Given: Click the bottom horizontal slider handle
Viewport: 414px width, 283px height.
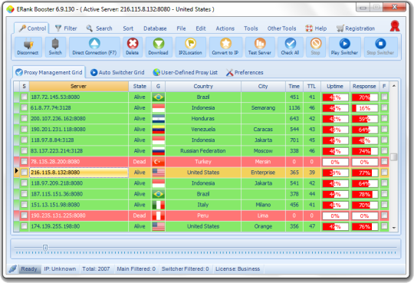Looking at the screenshot, I should [45, 248].
